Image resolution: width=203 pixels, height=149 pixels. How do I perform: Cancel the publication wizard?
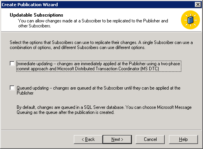pos(150,139)
